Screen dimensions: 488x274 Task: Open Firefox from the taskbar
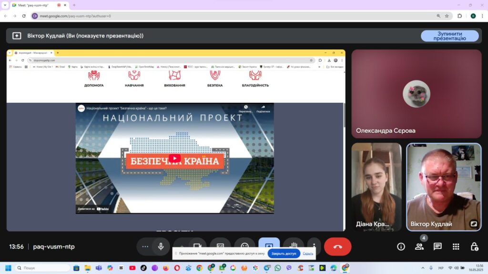[x=166, y=268]
